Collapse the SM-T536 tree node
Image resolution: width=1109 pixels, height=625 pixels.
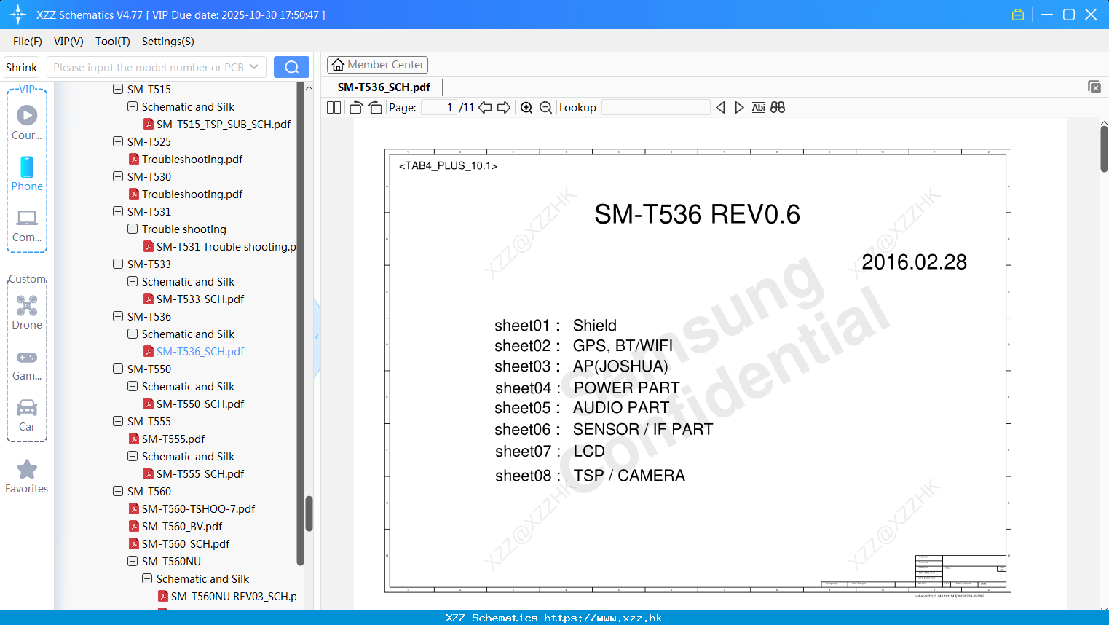pos(118,316)
